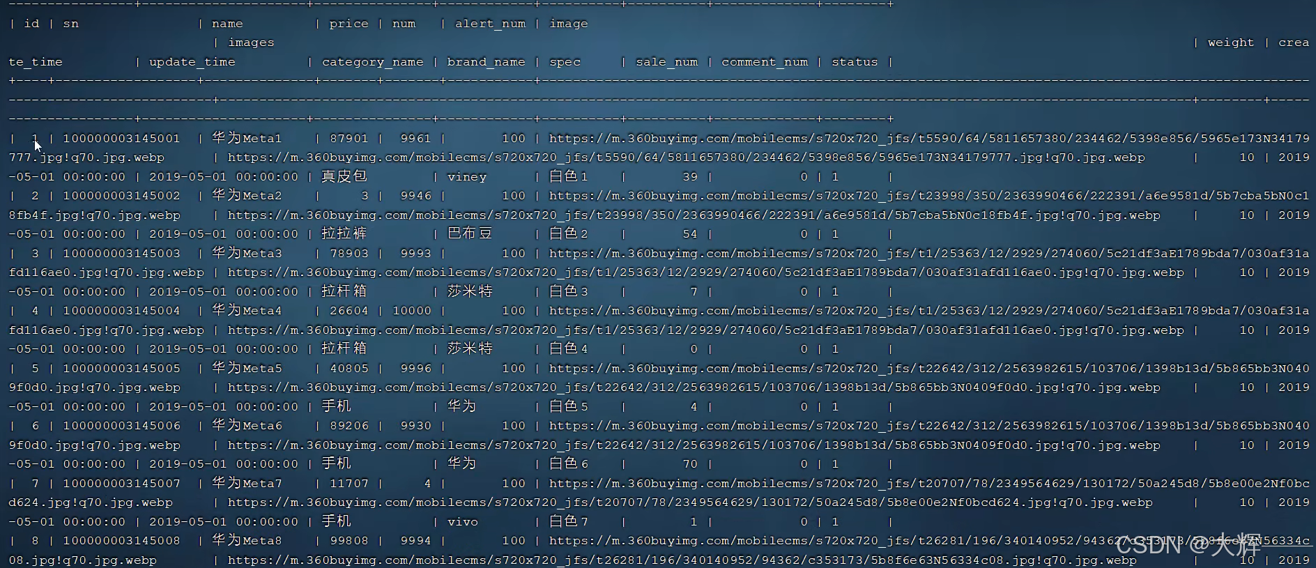Click price value 89206
This screenshot has height=568, width=1316.
(x=349, y=426)
